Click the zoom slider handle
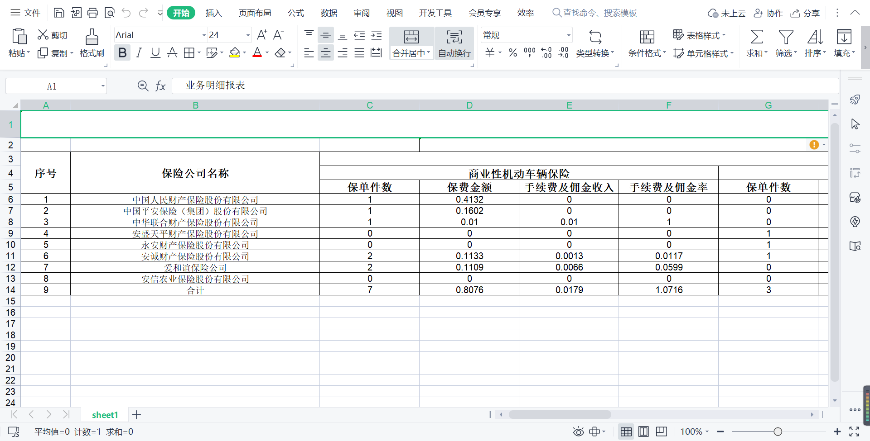The image size is (870, 441). point(778,432)
